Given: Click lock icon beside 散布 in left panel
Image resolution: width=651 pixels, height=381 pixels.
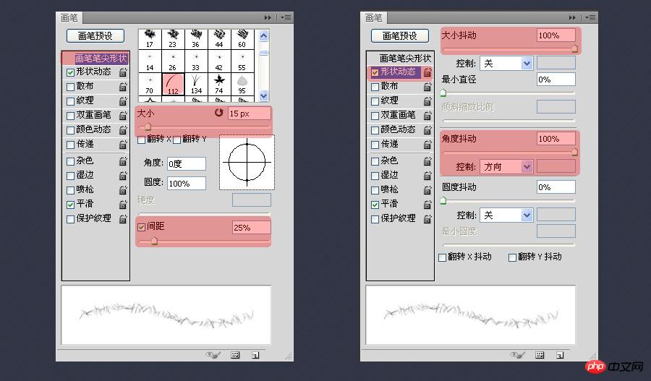Looking at the screenshot, I should [x=123, y=87].
